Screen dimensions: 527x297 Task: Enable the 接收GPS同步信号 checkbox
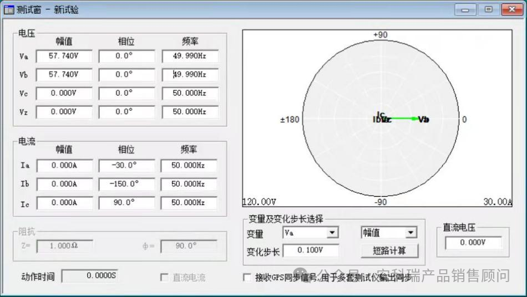tap(247, 277)
